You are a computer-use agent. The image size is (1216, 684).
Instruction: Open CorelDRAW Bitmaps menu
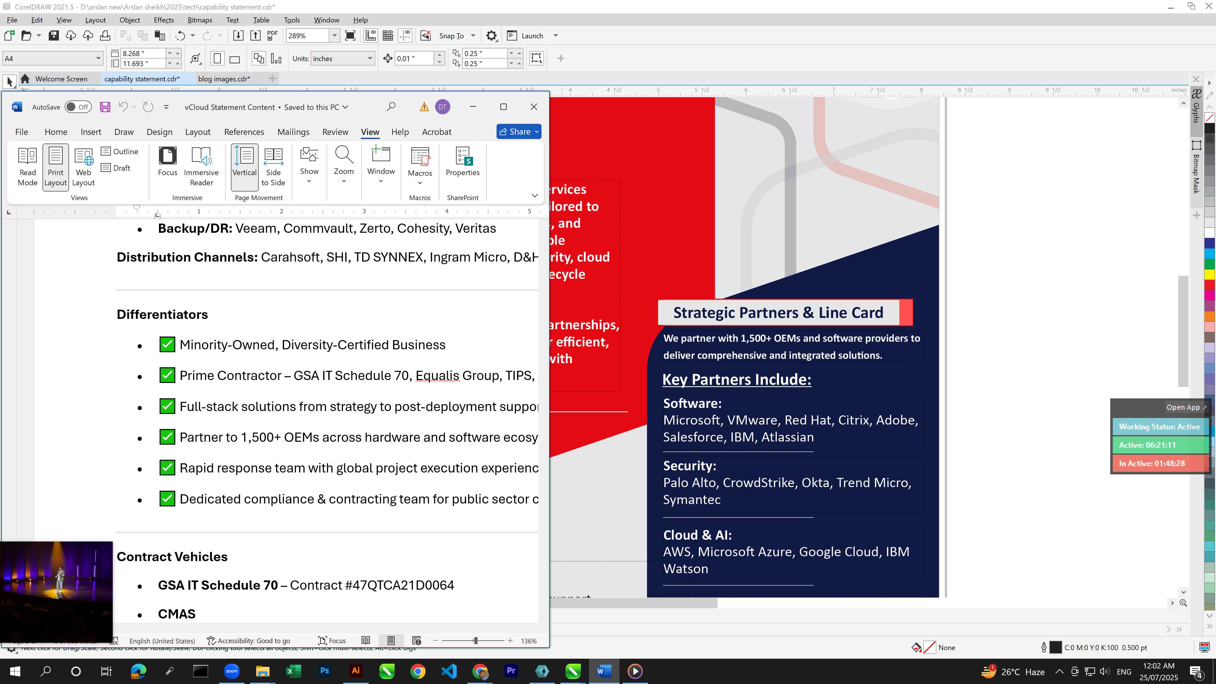[x=200, y=20]
